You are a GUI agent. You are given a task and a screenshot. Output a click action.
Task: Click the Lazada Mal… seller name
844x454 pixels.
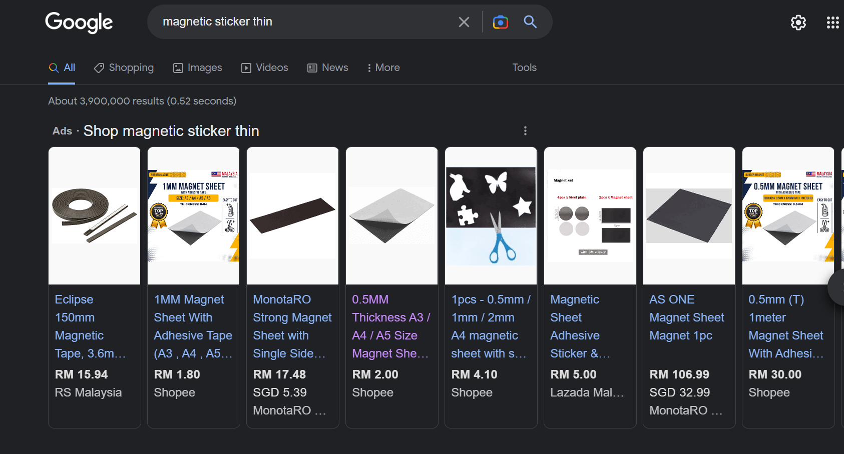587,392
